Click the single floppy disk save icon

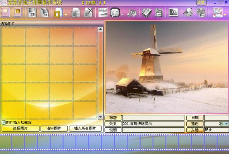coord(32,12)
